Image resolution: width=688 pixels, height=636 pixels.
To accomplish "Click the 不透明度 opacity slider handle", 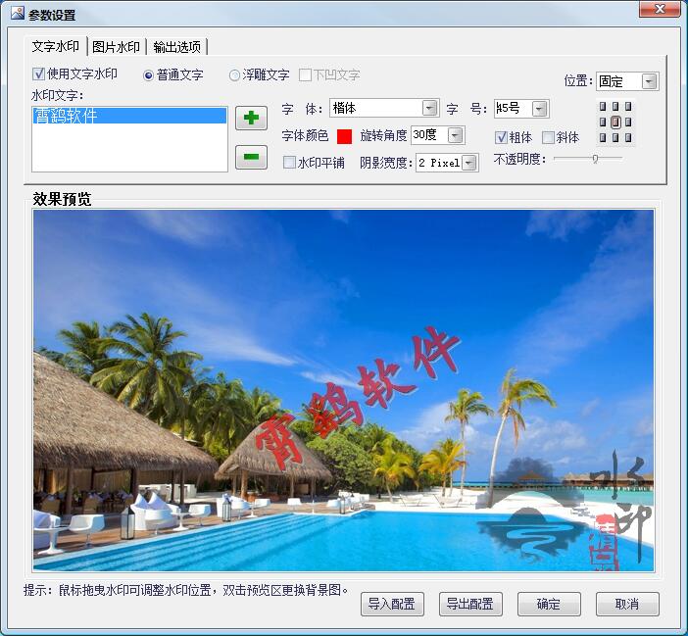I will point(596,159).
